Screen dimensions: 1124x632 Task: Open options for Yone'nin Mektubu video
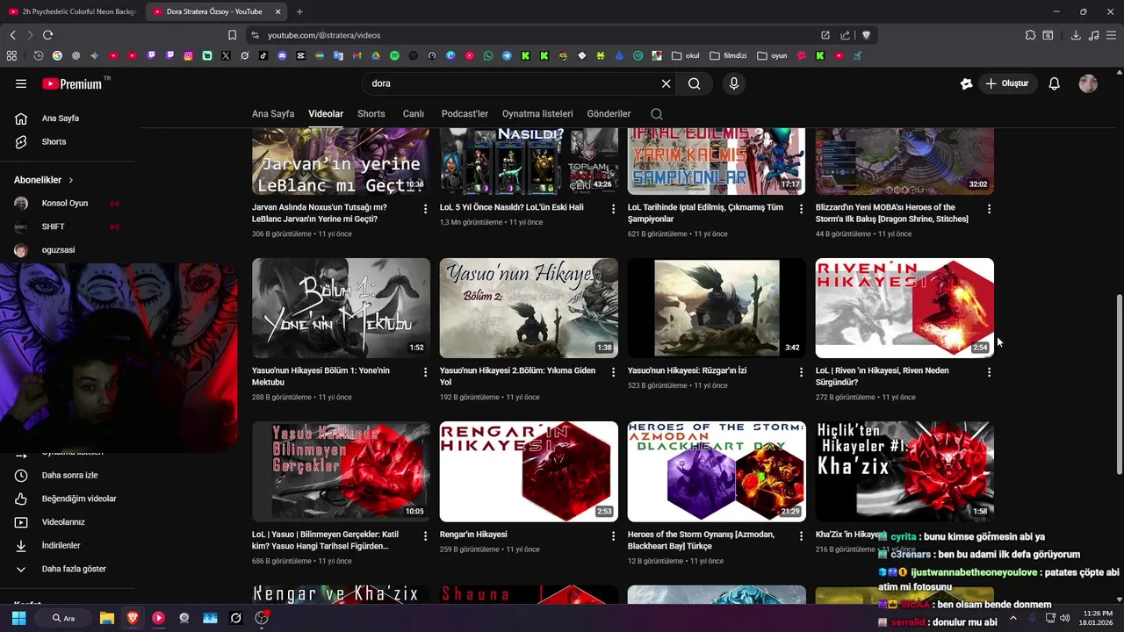425,372
